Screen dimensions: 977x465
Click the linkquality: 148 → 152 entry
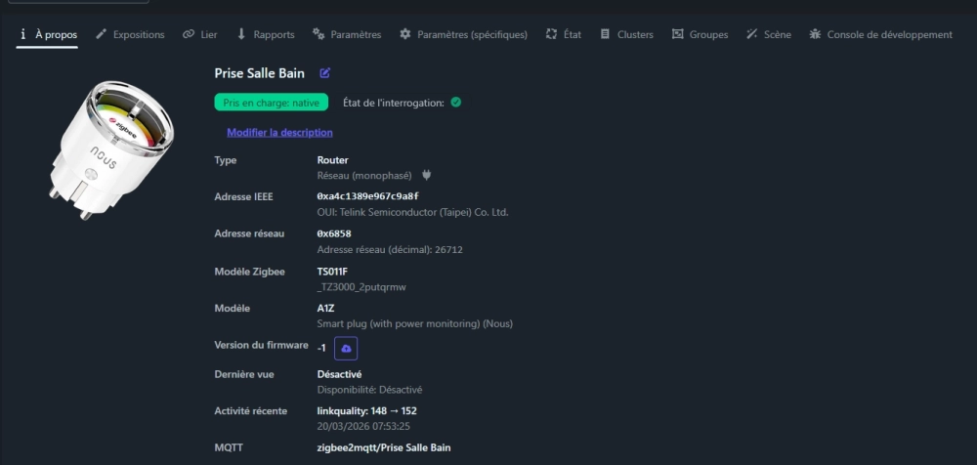367,411
